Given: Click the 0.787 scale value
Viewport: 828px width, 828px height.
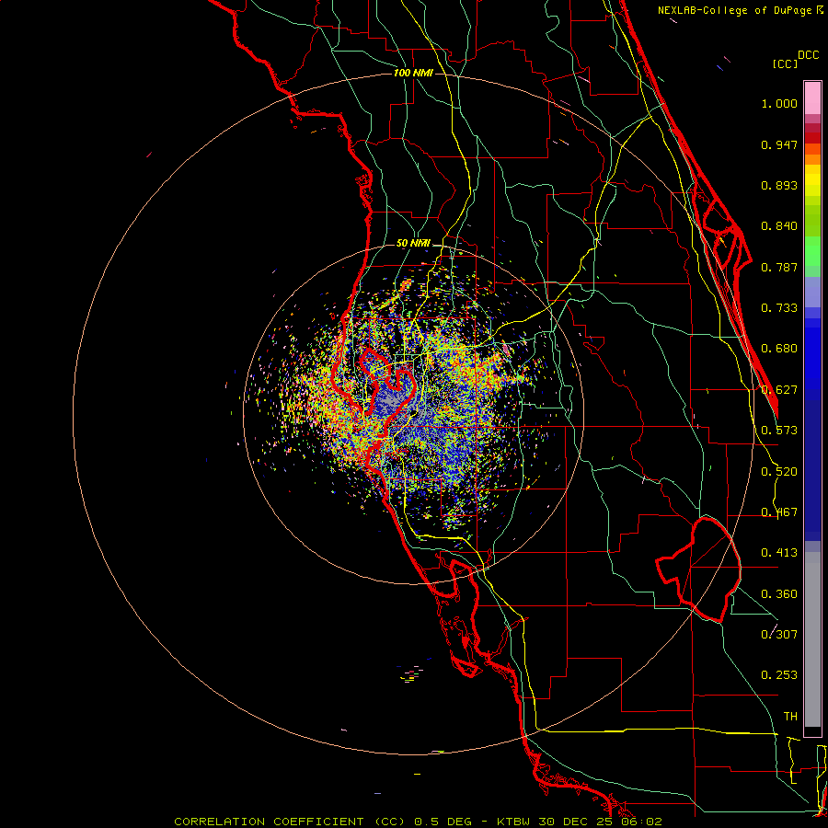Looking at the screenshot, I should (779, 267).
